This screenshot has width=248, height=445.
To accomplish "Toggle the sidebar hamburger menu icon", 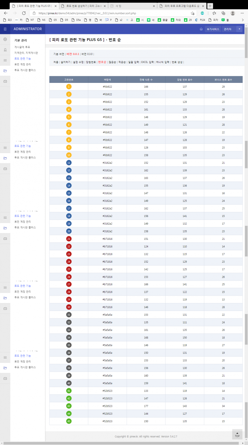I will [5, 29].
